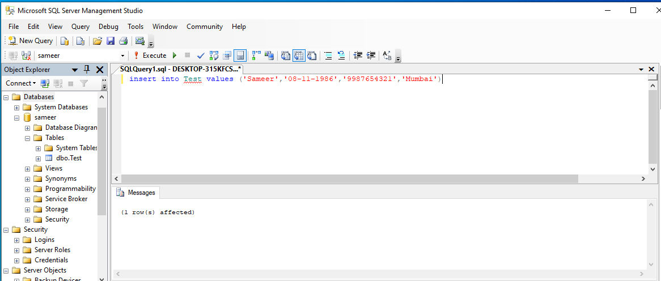Click the Connect icon in the SQL editor toolbar
This screenshot has width=661, height=281.
point(13,55)
